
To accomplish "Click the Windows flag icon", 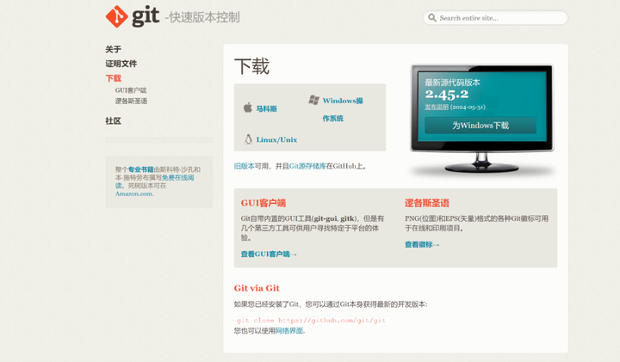I will click(x=314, y=100).
